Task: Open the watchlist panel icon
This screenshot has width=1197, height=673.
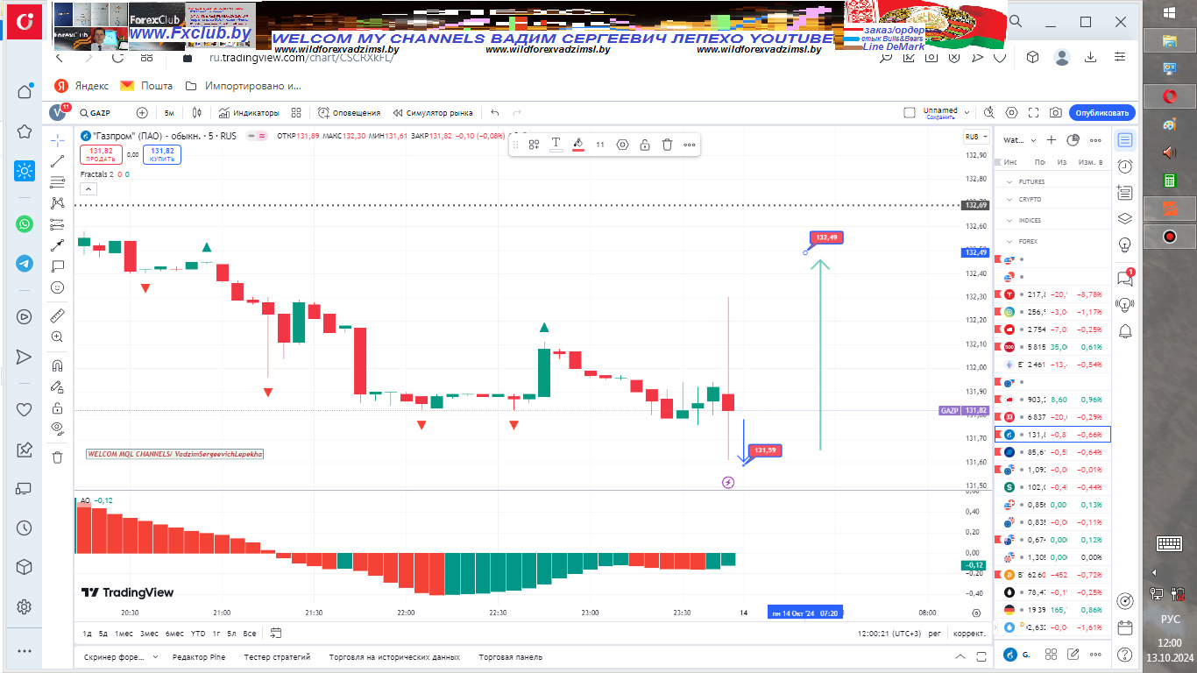Action: pyautogui.click(x=1125, y=140)
